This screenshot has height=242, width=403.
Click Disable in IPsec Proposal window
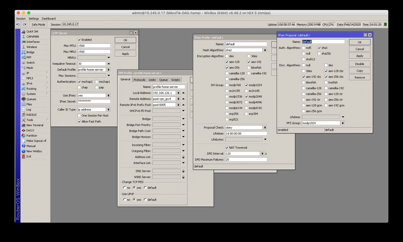click(x=360, y=64)
